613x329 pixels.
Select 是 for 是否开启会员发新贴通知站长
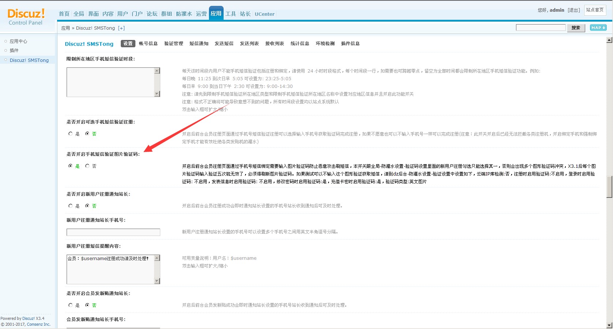(70, 305)
